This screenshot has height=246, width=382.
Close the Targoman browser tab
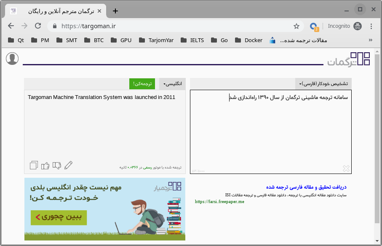99,11
